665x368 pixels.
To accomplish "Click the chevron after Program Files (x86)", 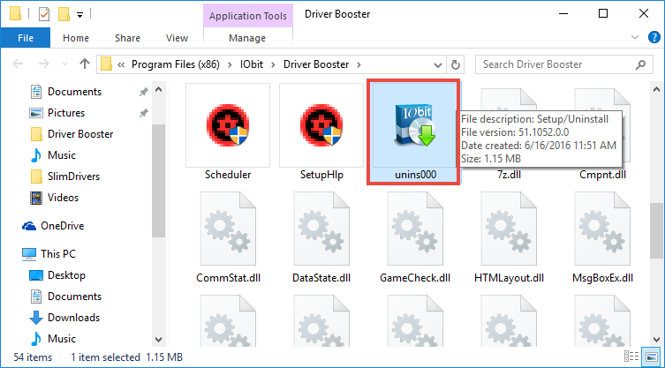I will point(230,65).
